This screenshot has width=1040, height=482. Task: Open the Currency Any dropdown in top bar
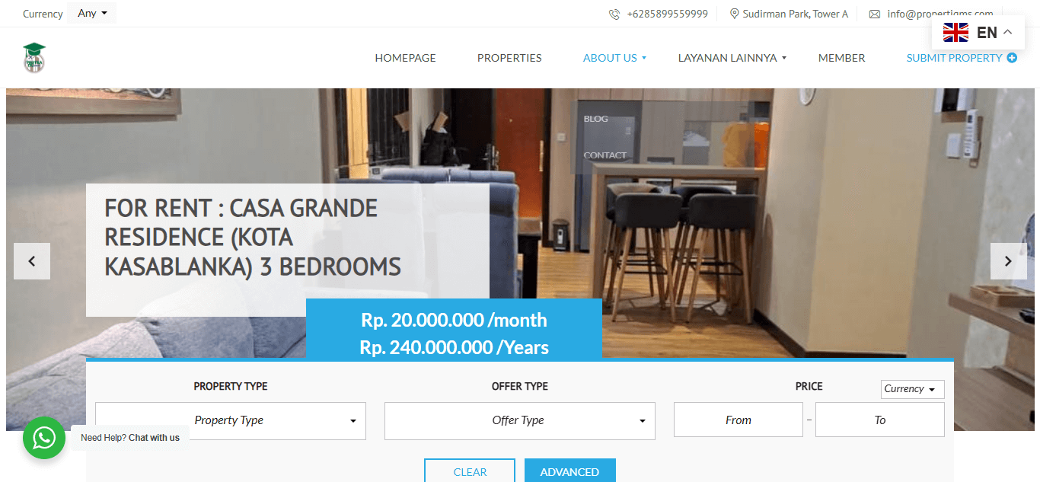coord(92,13)
